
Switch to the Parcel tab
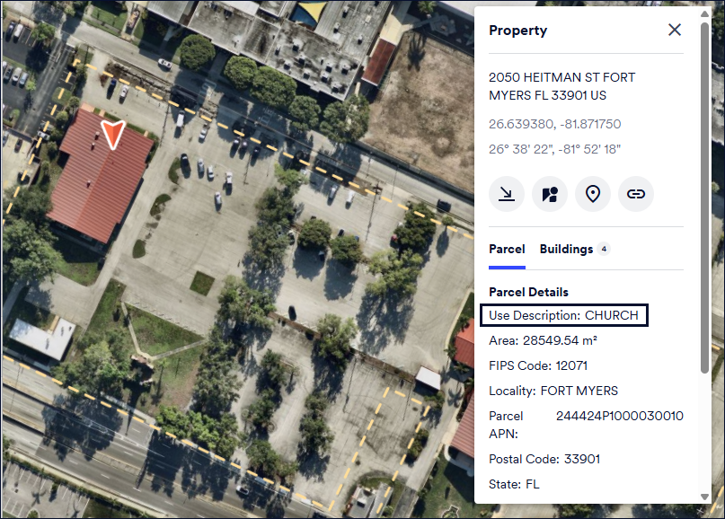tap(507, 249)
